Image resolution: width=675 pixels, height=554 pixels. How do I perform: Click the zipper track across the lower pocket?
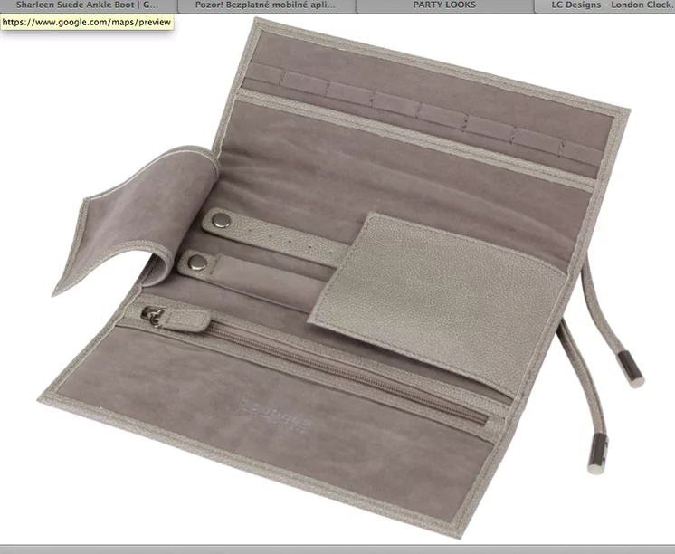coord(348,371)
